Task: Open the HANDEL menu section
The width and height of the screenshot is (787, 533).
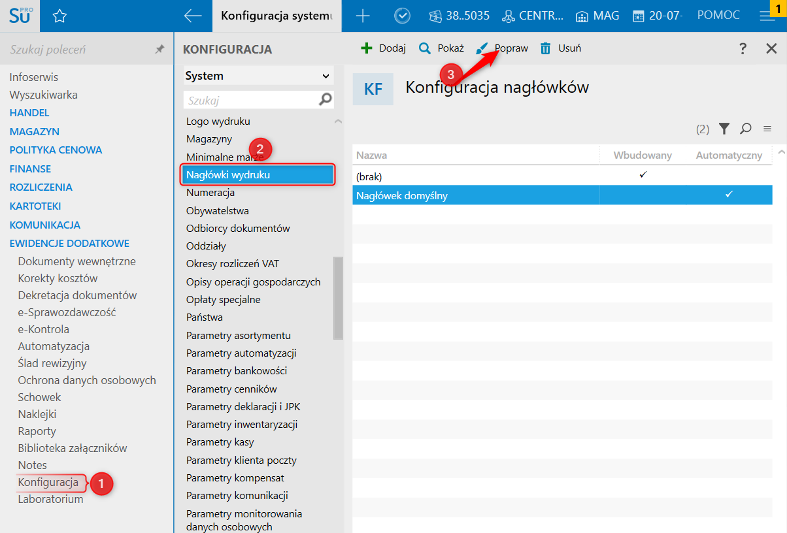Action: tap(29, 113)
